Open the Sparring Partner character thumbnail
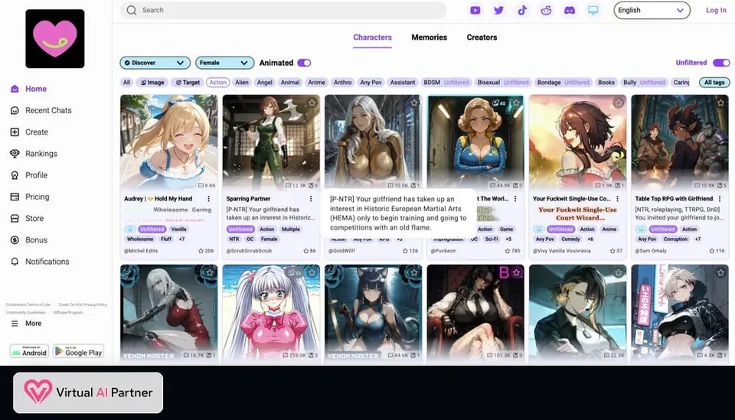Image resolution: width=735 pixels, height=420 pixels. (x=271, y=142)
